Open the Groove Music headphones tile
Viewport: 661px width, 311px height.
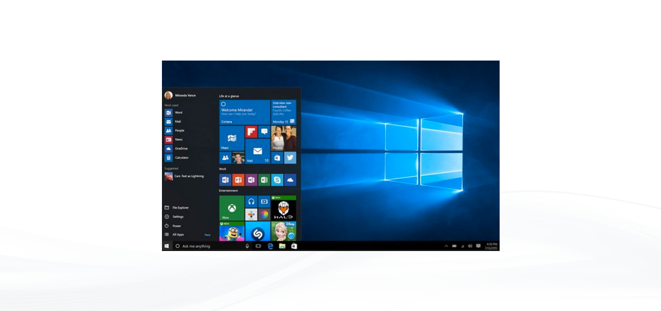point(251,201)
